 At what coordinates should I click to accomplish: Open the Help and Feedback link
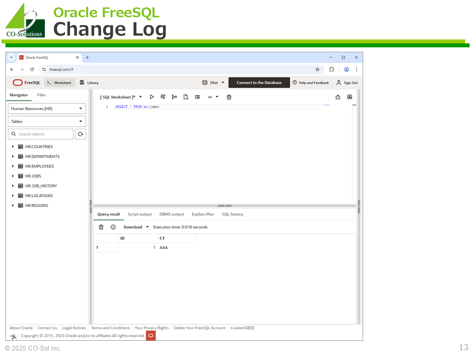point(310,83)
